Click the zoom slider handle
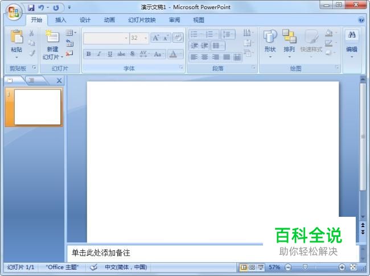 point(305,267)
